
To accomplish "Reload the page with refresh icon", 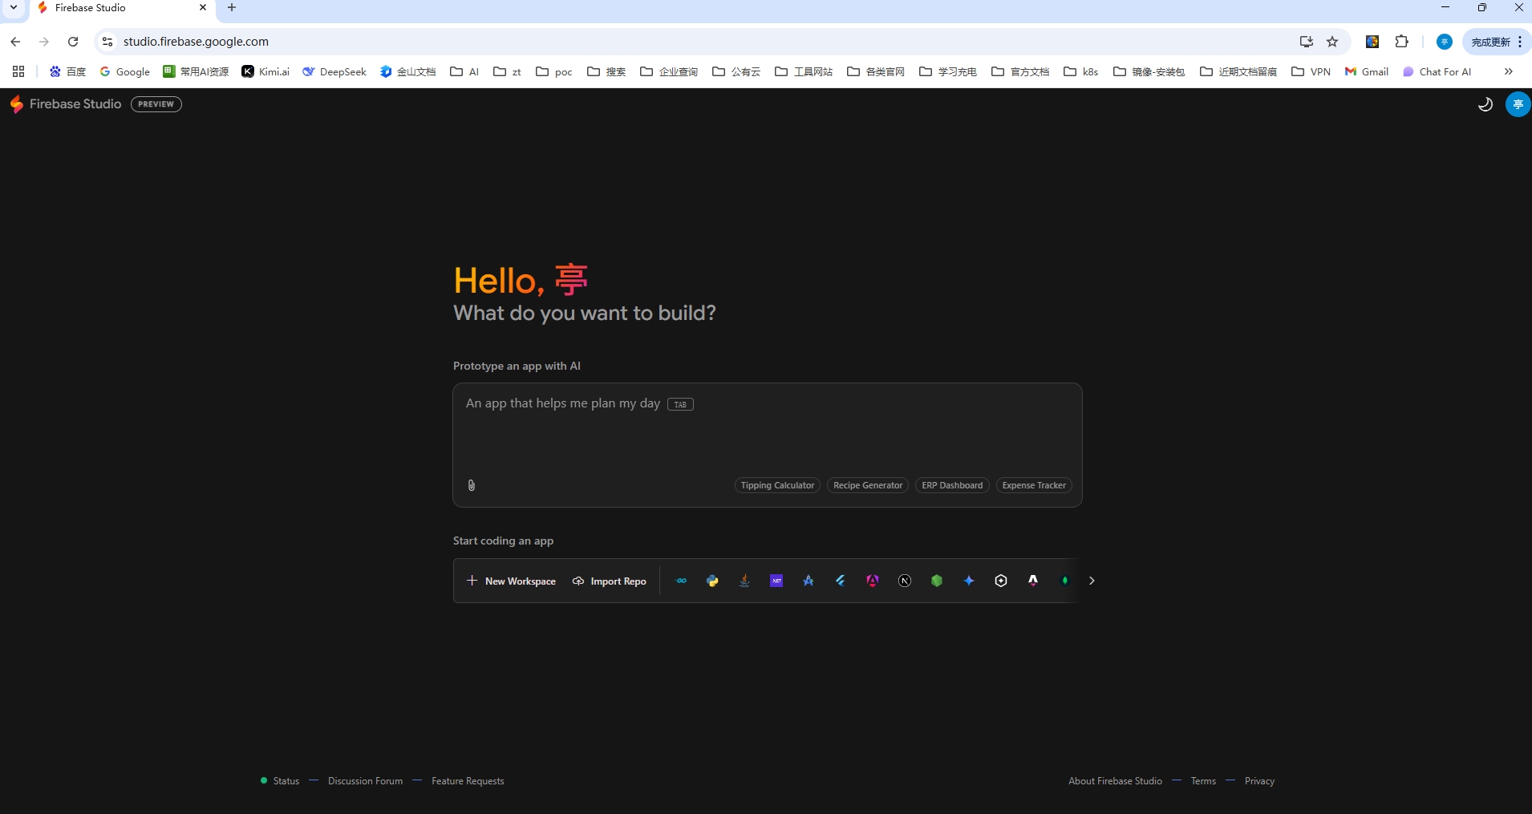I will click(x=73, y=42).
